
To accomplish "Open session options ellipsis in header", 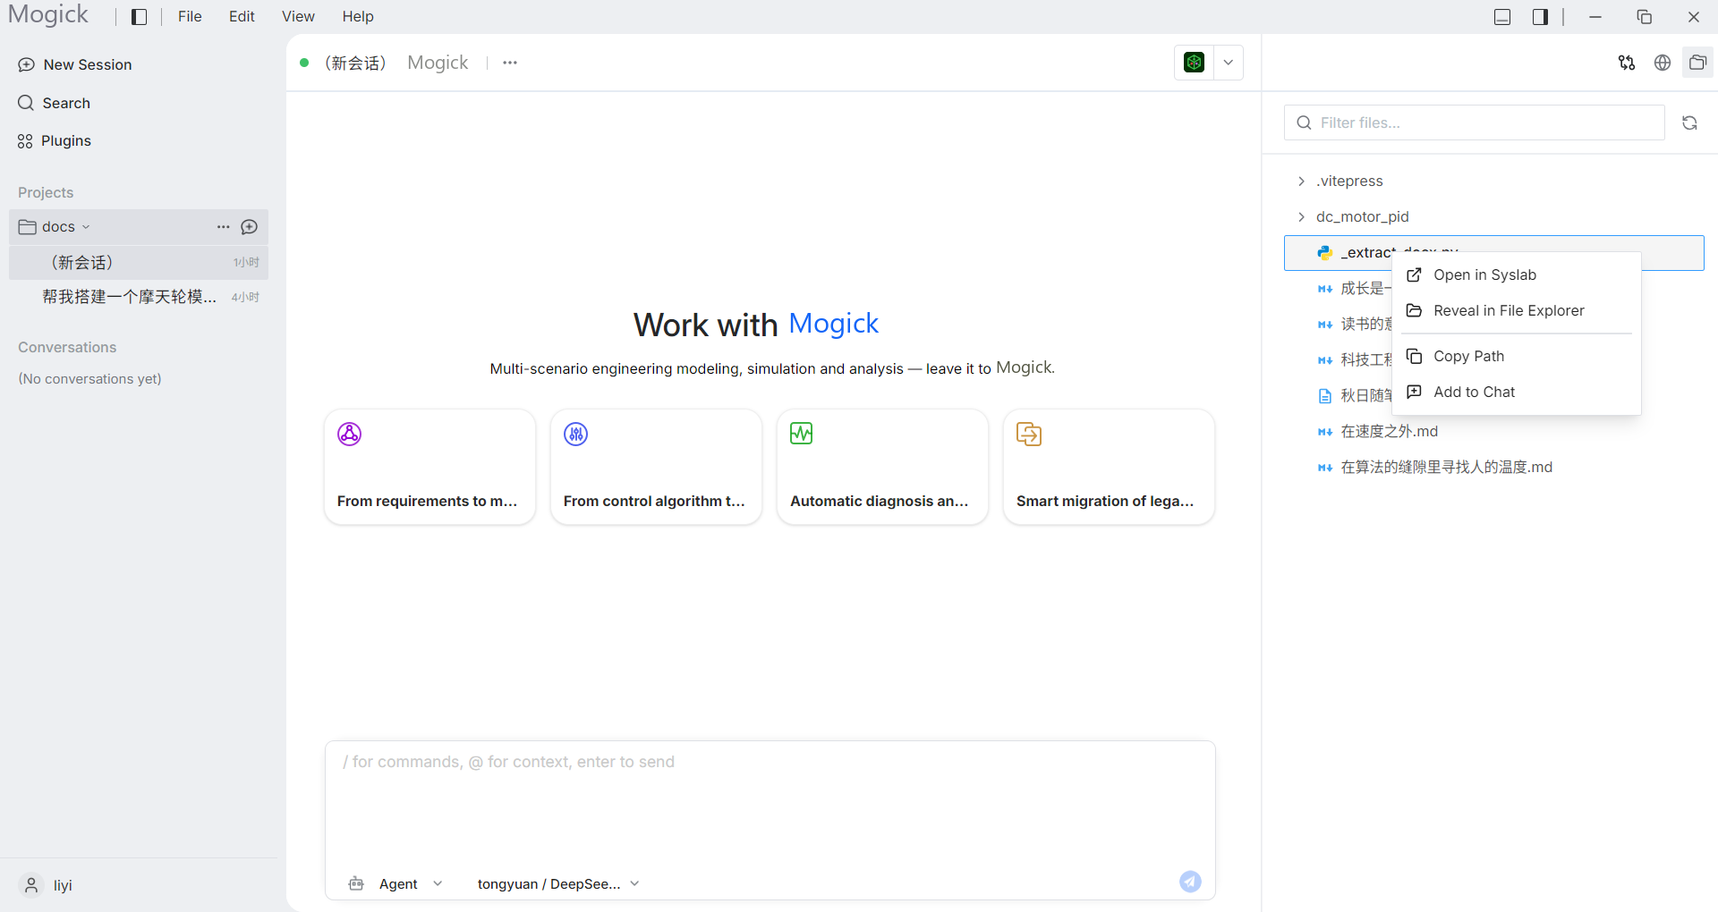I will 510,63.
